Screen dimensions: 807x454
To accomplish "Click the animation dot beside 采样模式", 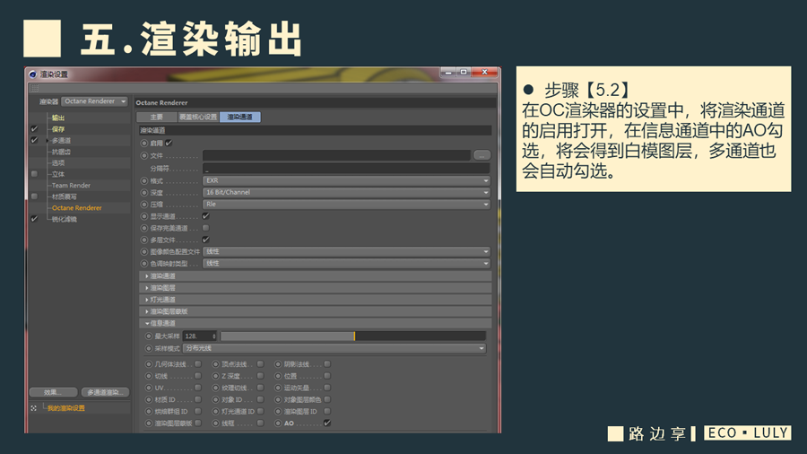I will 149,348.
